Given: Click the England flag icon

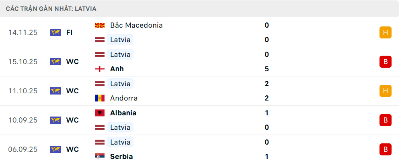Looking at the screenshot, I should point(99,69).
